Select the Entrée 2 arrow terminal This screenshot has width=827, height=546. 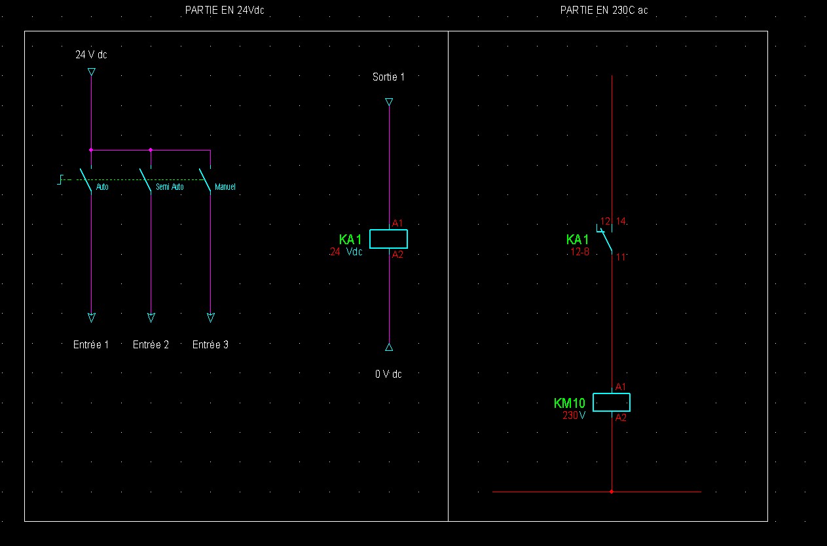tap(151, 318)
